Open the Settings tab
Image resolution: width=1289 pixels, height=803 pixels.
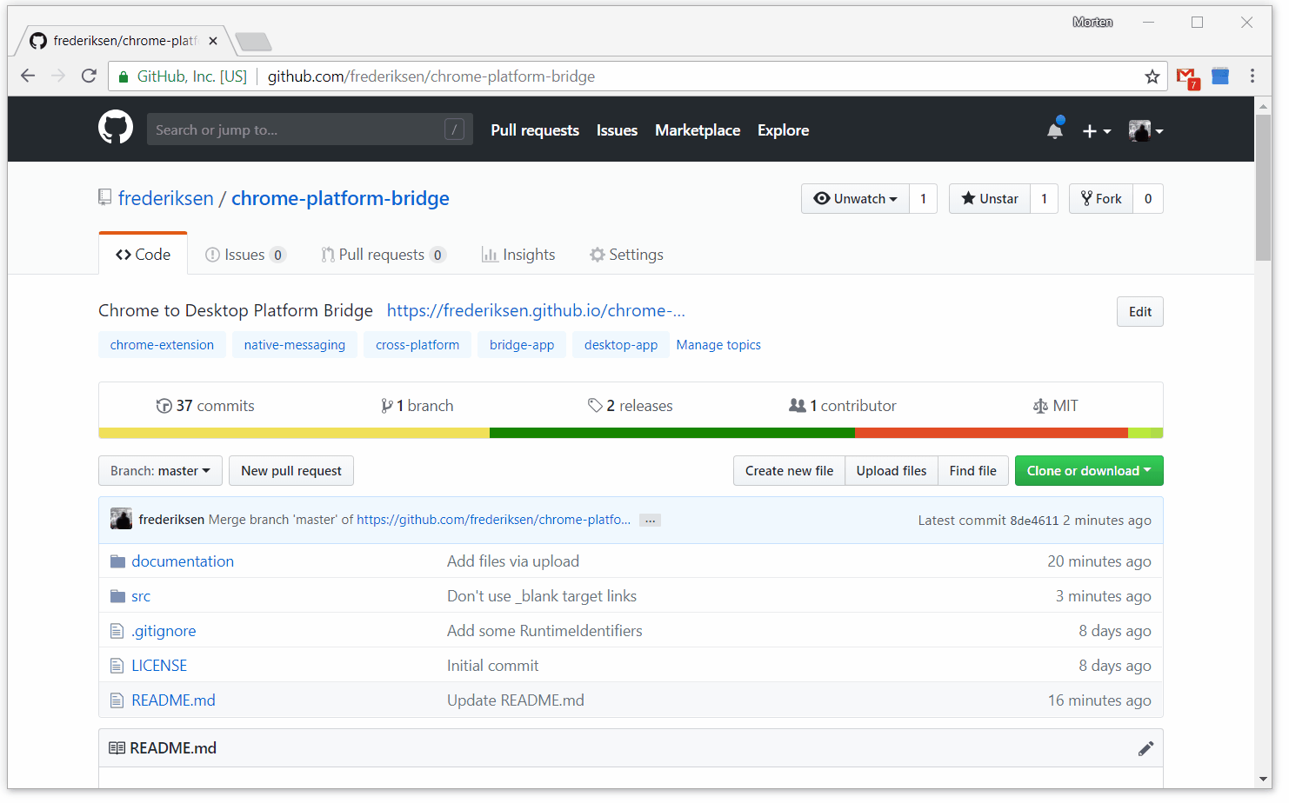[x=626, y=255]
